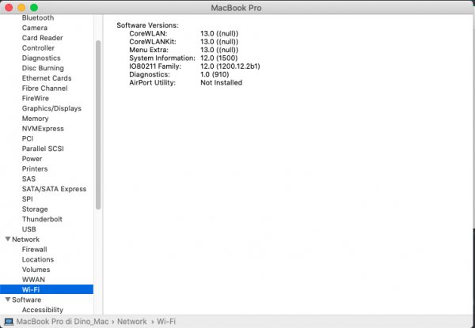
Task: Open Storage information
Action: coord(35,209)
